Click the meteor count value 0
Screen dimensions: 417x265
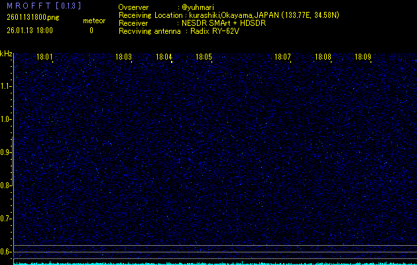pyautogui.click(x=91, y=30)
